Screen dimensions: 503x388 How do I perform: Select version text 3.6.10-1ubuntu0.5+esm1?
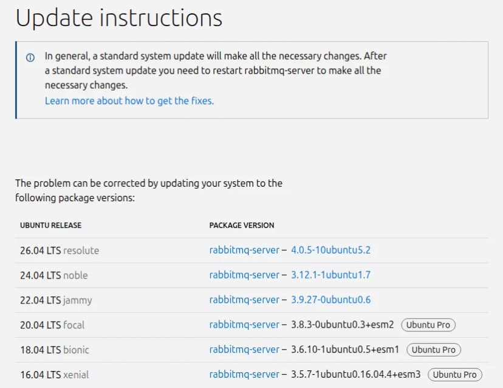[345, 350]
